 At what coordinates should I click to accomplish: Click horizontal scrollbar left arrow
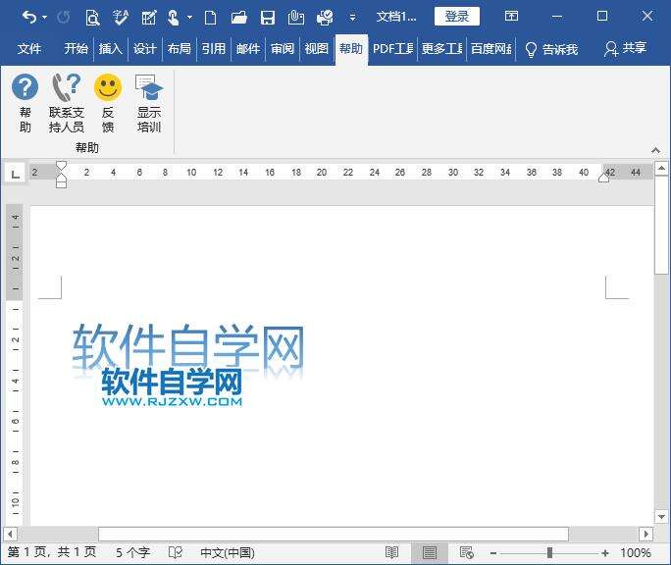pos(10,534)
